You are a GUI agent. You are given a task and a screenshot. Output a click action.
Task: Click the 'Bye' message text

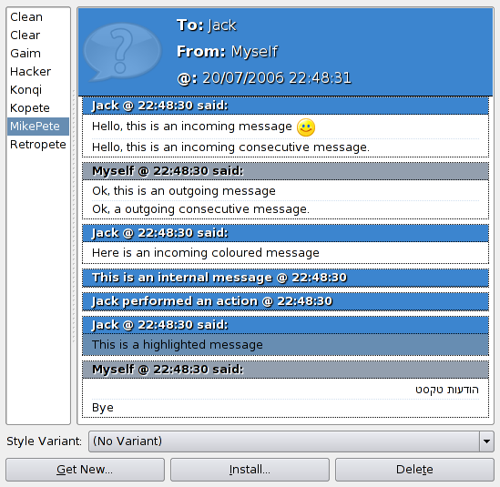[103, 408]
